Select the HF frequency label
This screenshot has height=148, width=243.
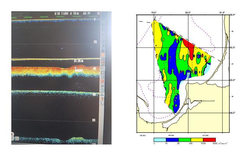pos(99,14)
